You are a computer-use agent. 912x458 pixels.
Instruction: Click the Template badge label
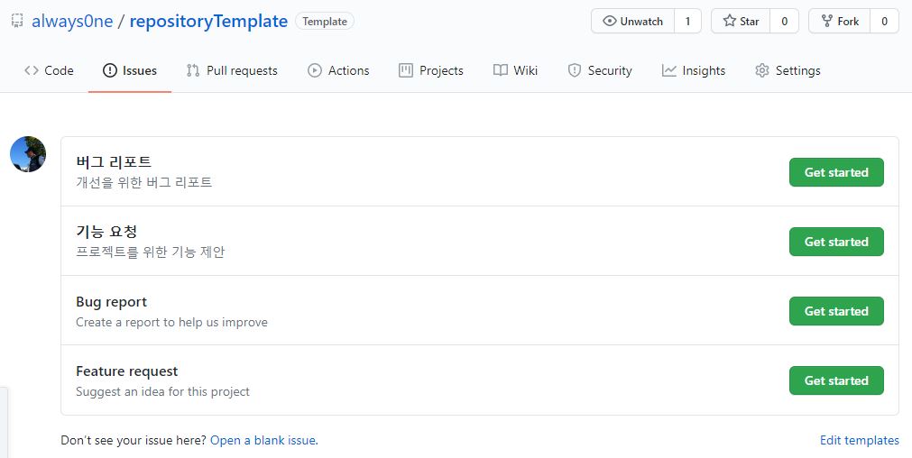click(x=325, y=22)
